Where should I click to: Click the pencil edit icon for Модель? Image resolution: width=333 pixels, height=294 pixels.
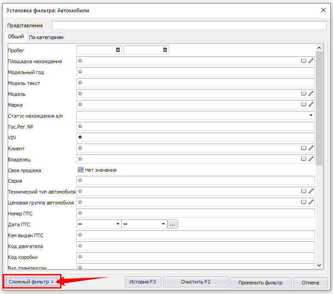pos(311,94)
